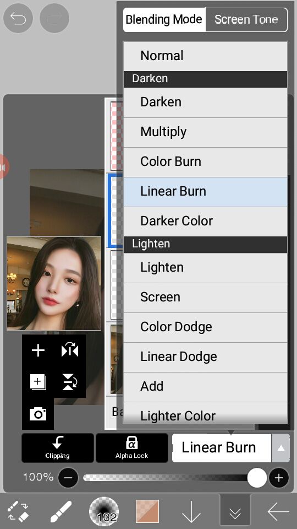The width and height of the screenshot is (297, 529).
Task: Collapse the Linear Burn blend dropdown arrow
Action: 281,448
